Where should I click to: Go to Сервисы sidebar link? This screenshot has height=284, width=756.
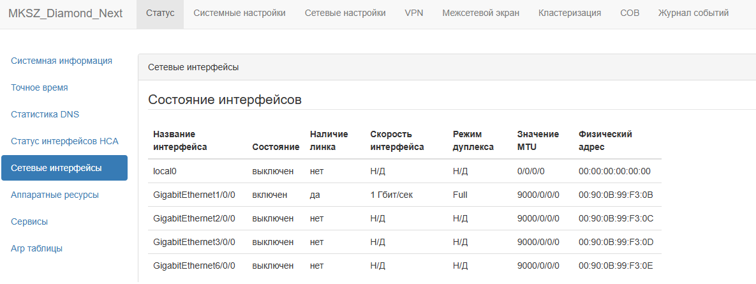(x=29, y=222)
